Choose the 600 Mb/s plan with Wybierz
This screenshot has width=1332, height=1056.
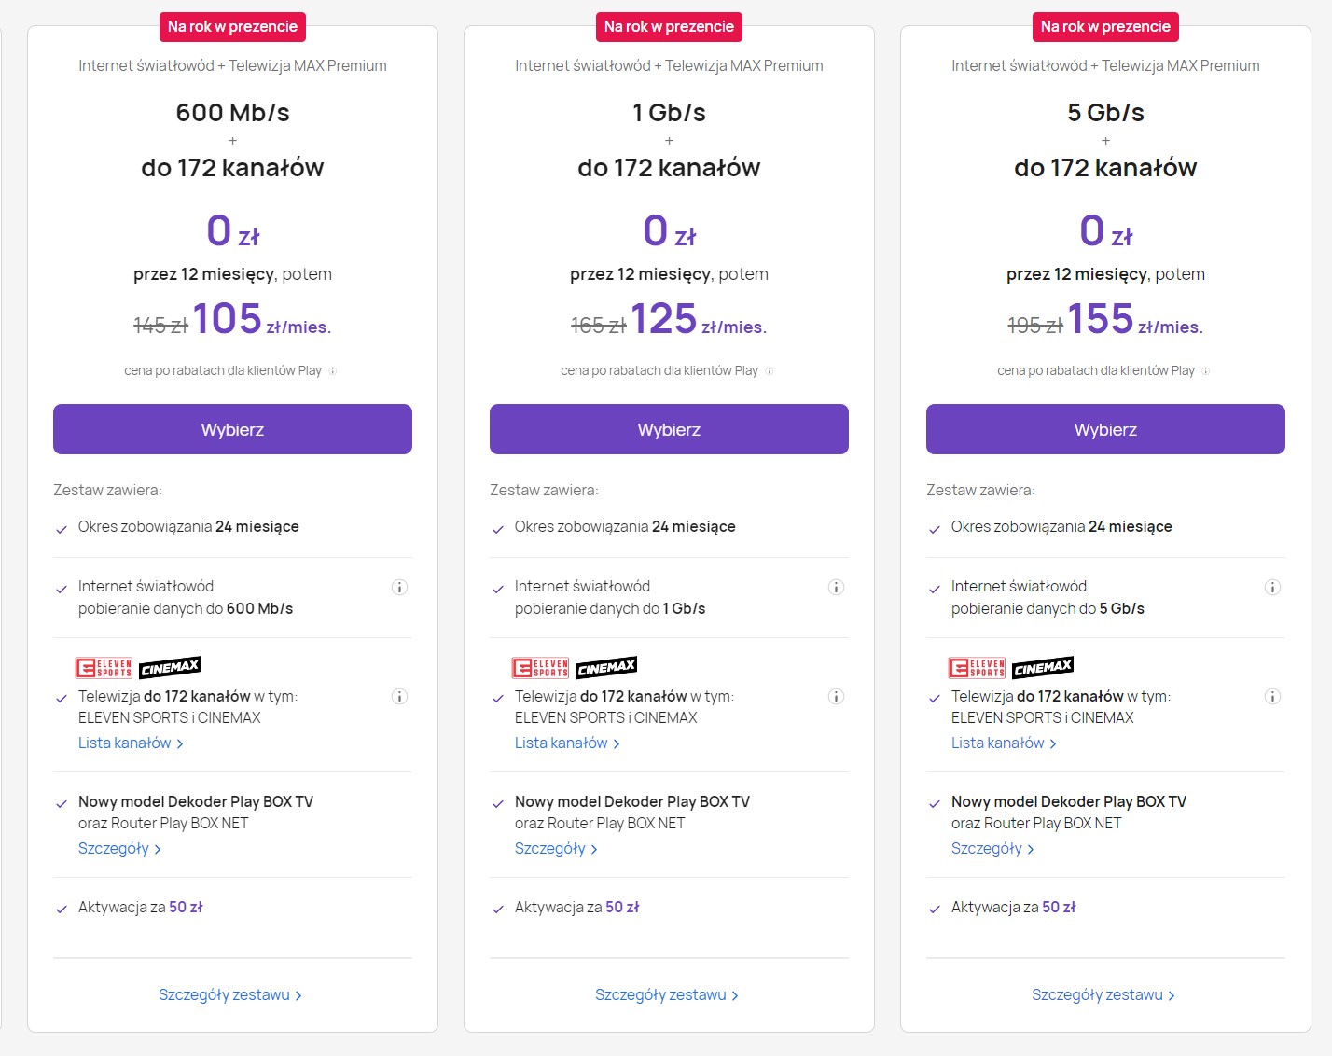232,429
